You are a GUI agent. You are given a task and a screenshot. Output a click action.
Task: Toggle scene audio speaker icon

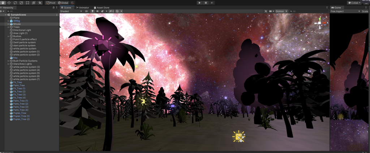(x=97, y=11)
